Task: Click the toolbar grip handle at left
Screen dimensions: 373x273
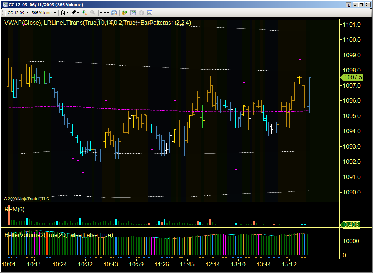Action: (3, 13)
